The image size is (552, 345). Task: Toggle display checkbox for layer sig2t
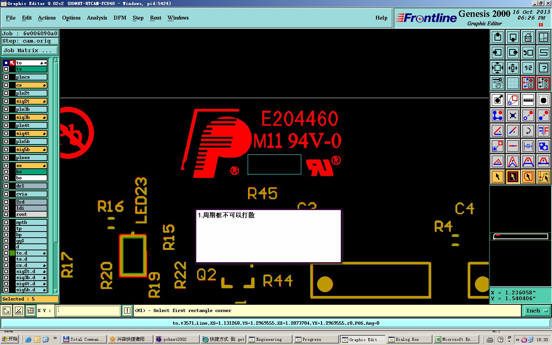tap(6, 101)
